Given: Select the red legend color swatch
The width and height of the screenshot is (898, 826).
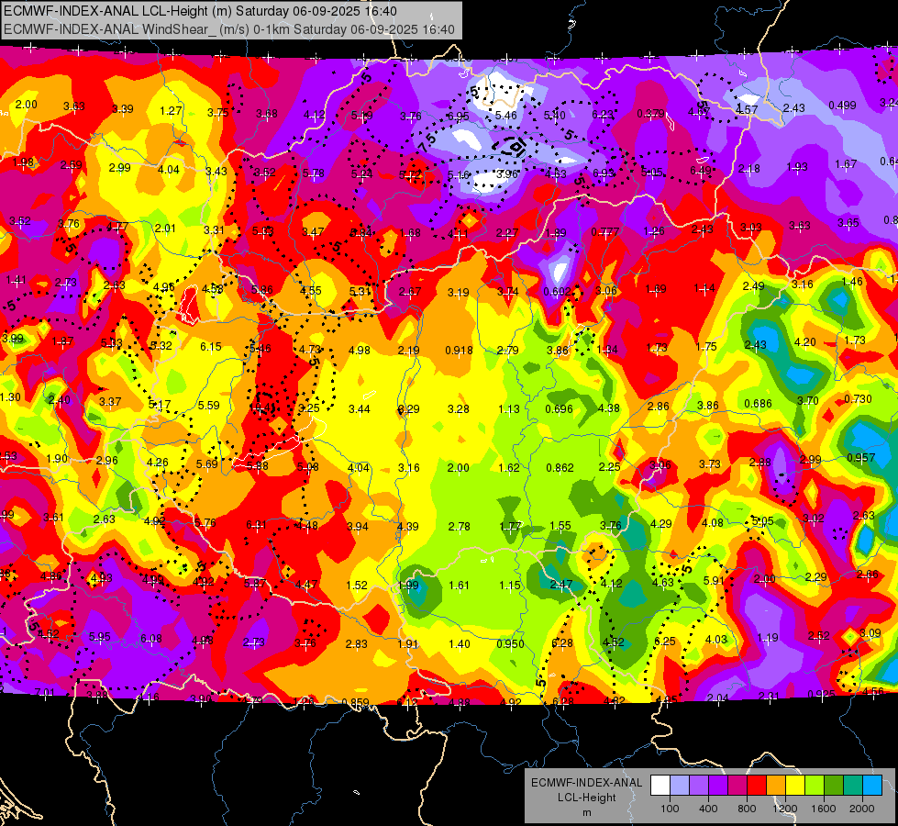Looking at the screenshot, I should click(757, 786).
